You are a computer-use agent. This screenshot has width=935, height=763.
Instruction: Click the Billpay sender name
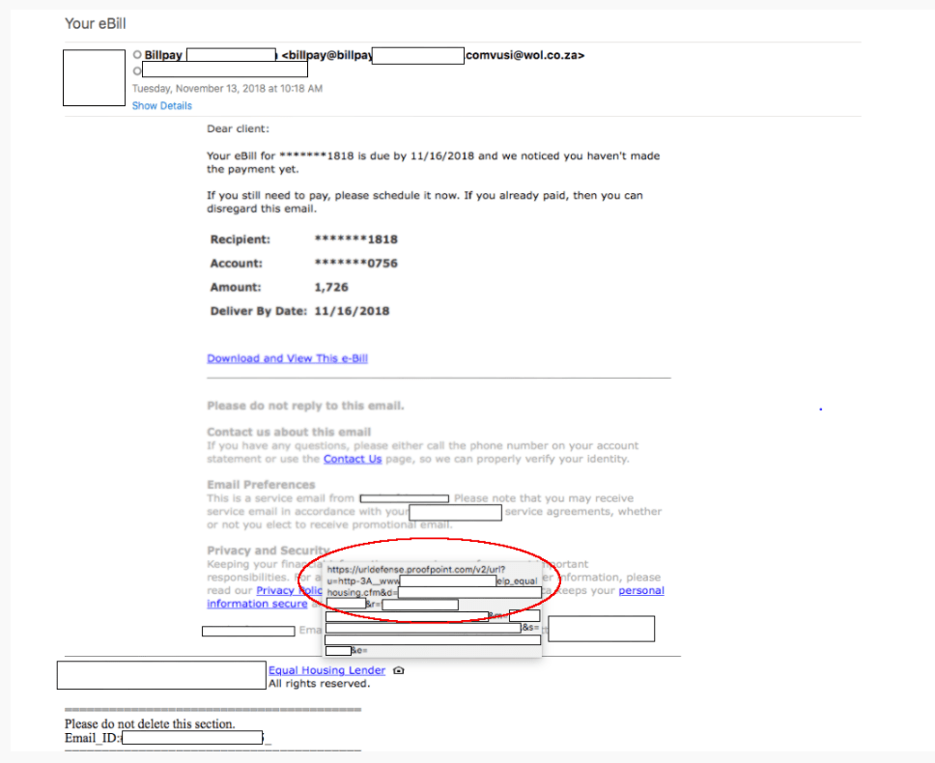point(163,55)
